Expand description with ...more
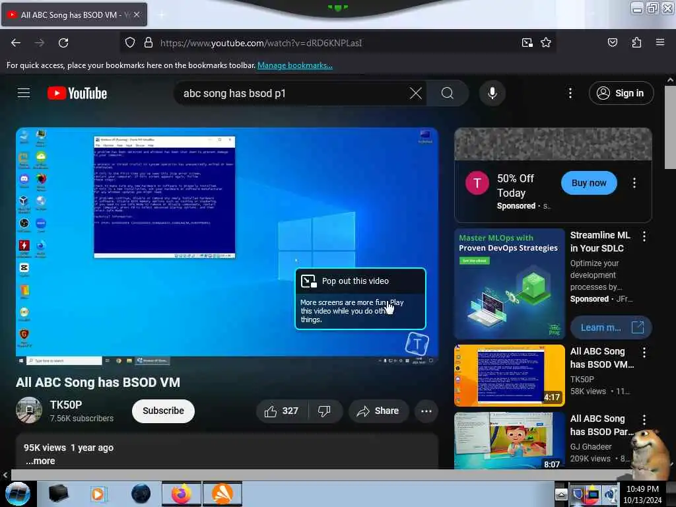 coord(40,461)
